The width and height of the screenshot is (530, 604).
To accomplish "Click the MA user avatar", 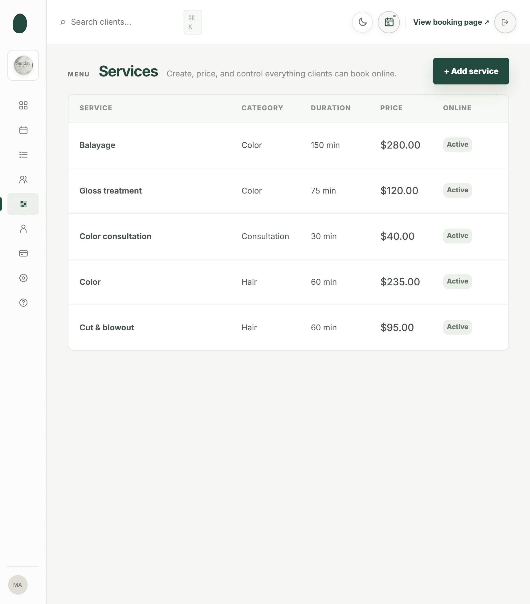I will pos(18,585).
